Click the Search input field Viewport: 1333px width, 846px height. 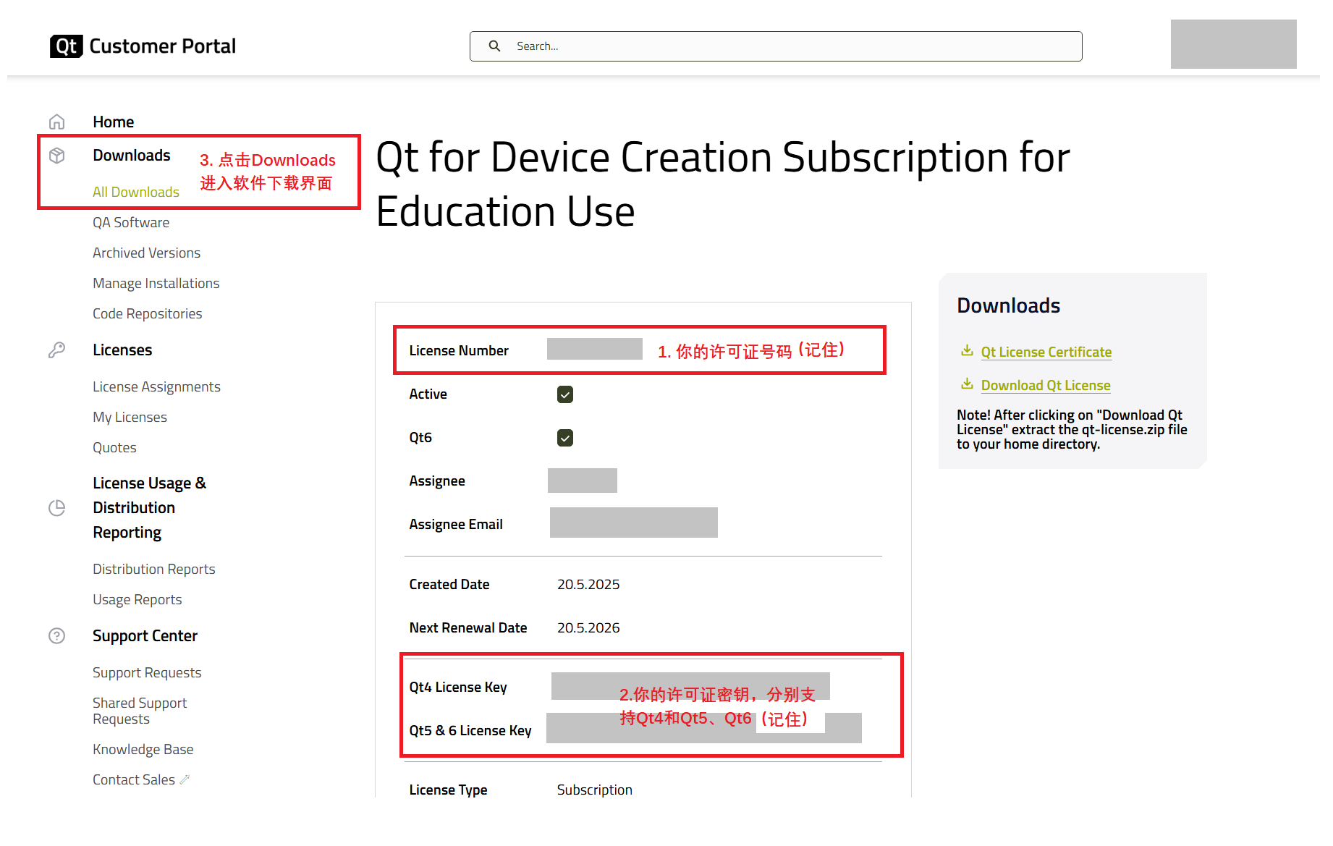pyautogui.click(x=776, y=46)
